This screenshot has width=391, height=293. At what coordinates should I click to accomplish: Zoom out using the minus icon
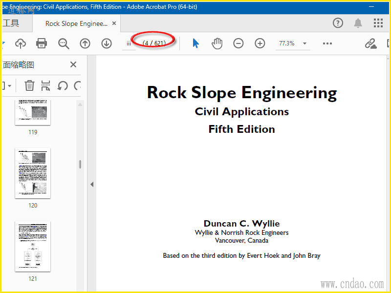coord(238,43)
